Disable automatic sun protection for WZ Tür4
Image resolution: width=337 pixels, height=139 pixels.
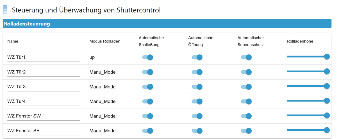pos(246,101)
